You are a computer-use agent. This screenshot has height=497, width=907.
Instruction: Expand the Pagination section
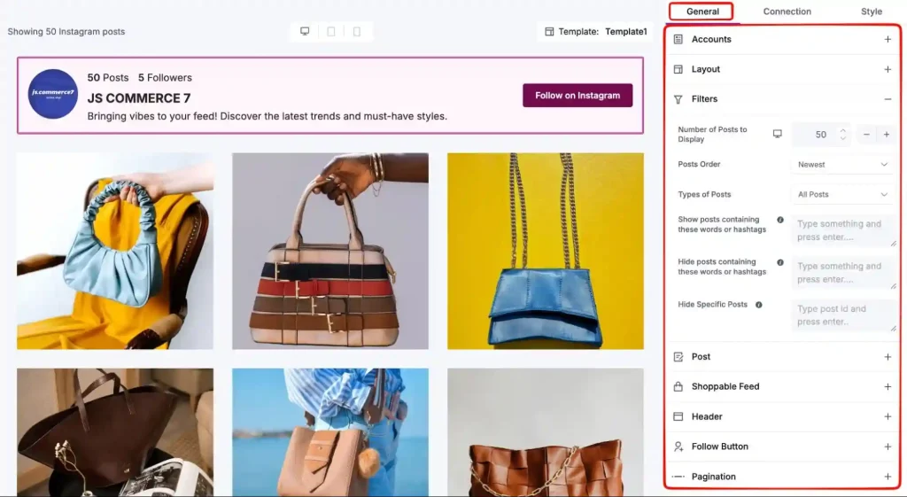pos(888,477)
